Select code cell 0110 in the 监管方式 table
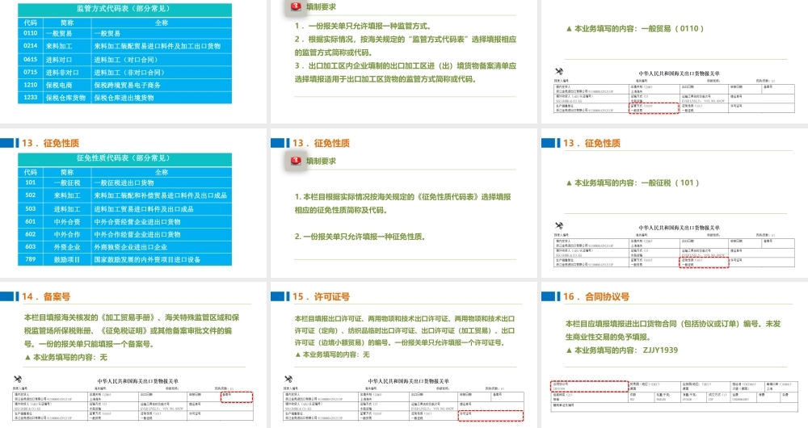The image size is (808, 428). [x=31, y=33]
